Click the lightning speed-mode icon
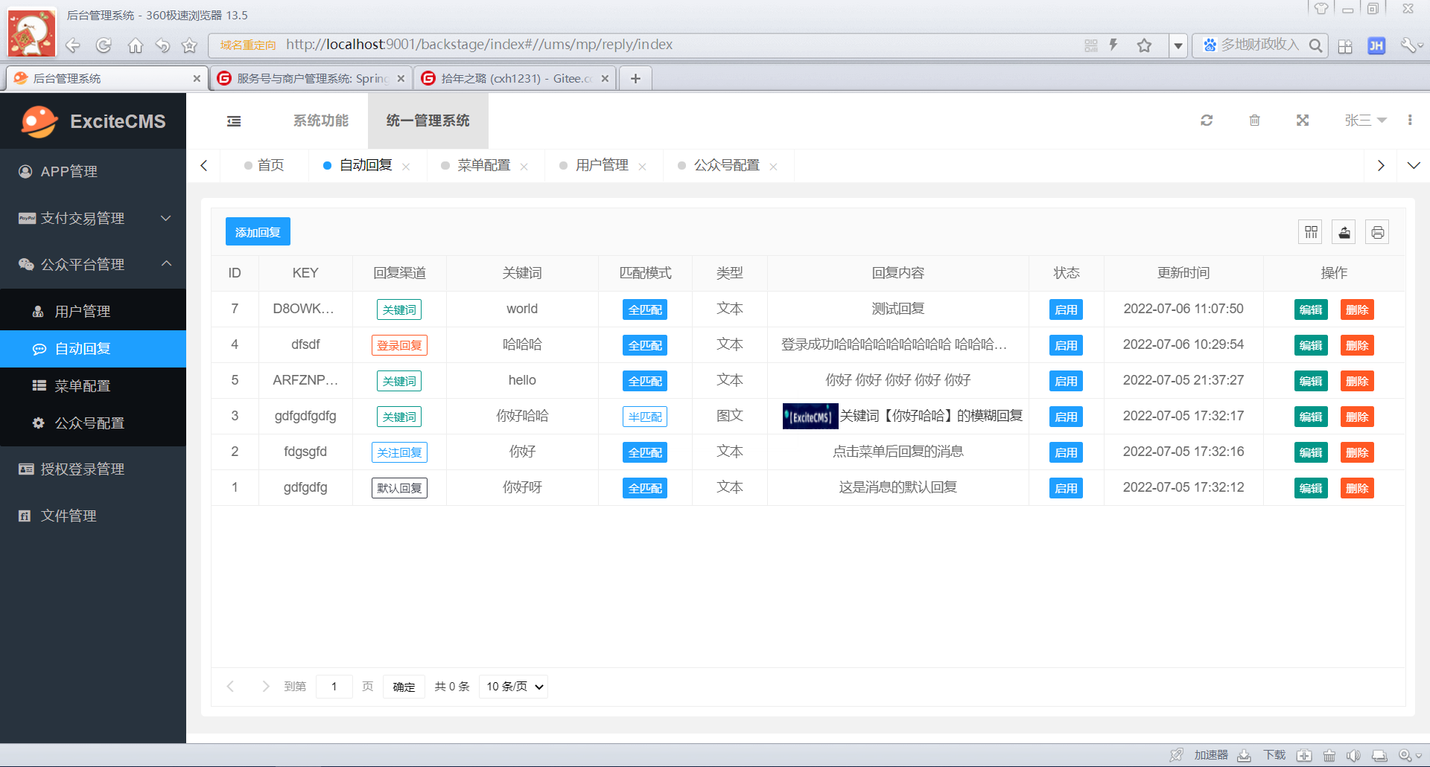 [x=1113, y=45]
